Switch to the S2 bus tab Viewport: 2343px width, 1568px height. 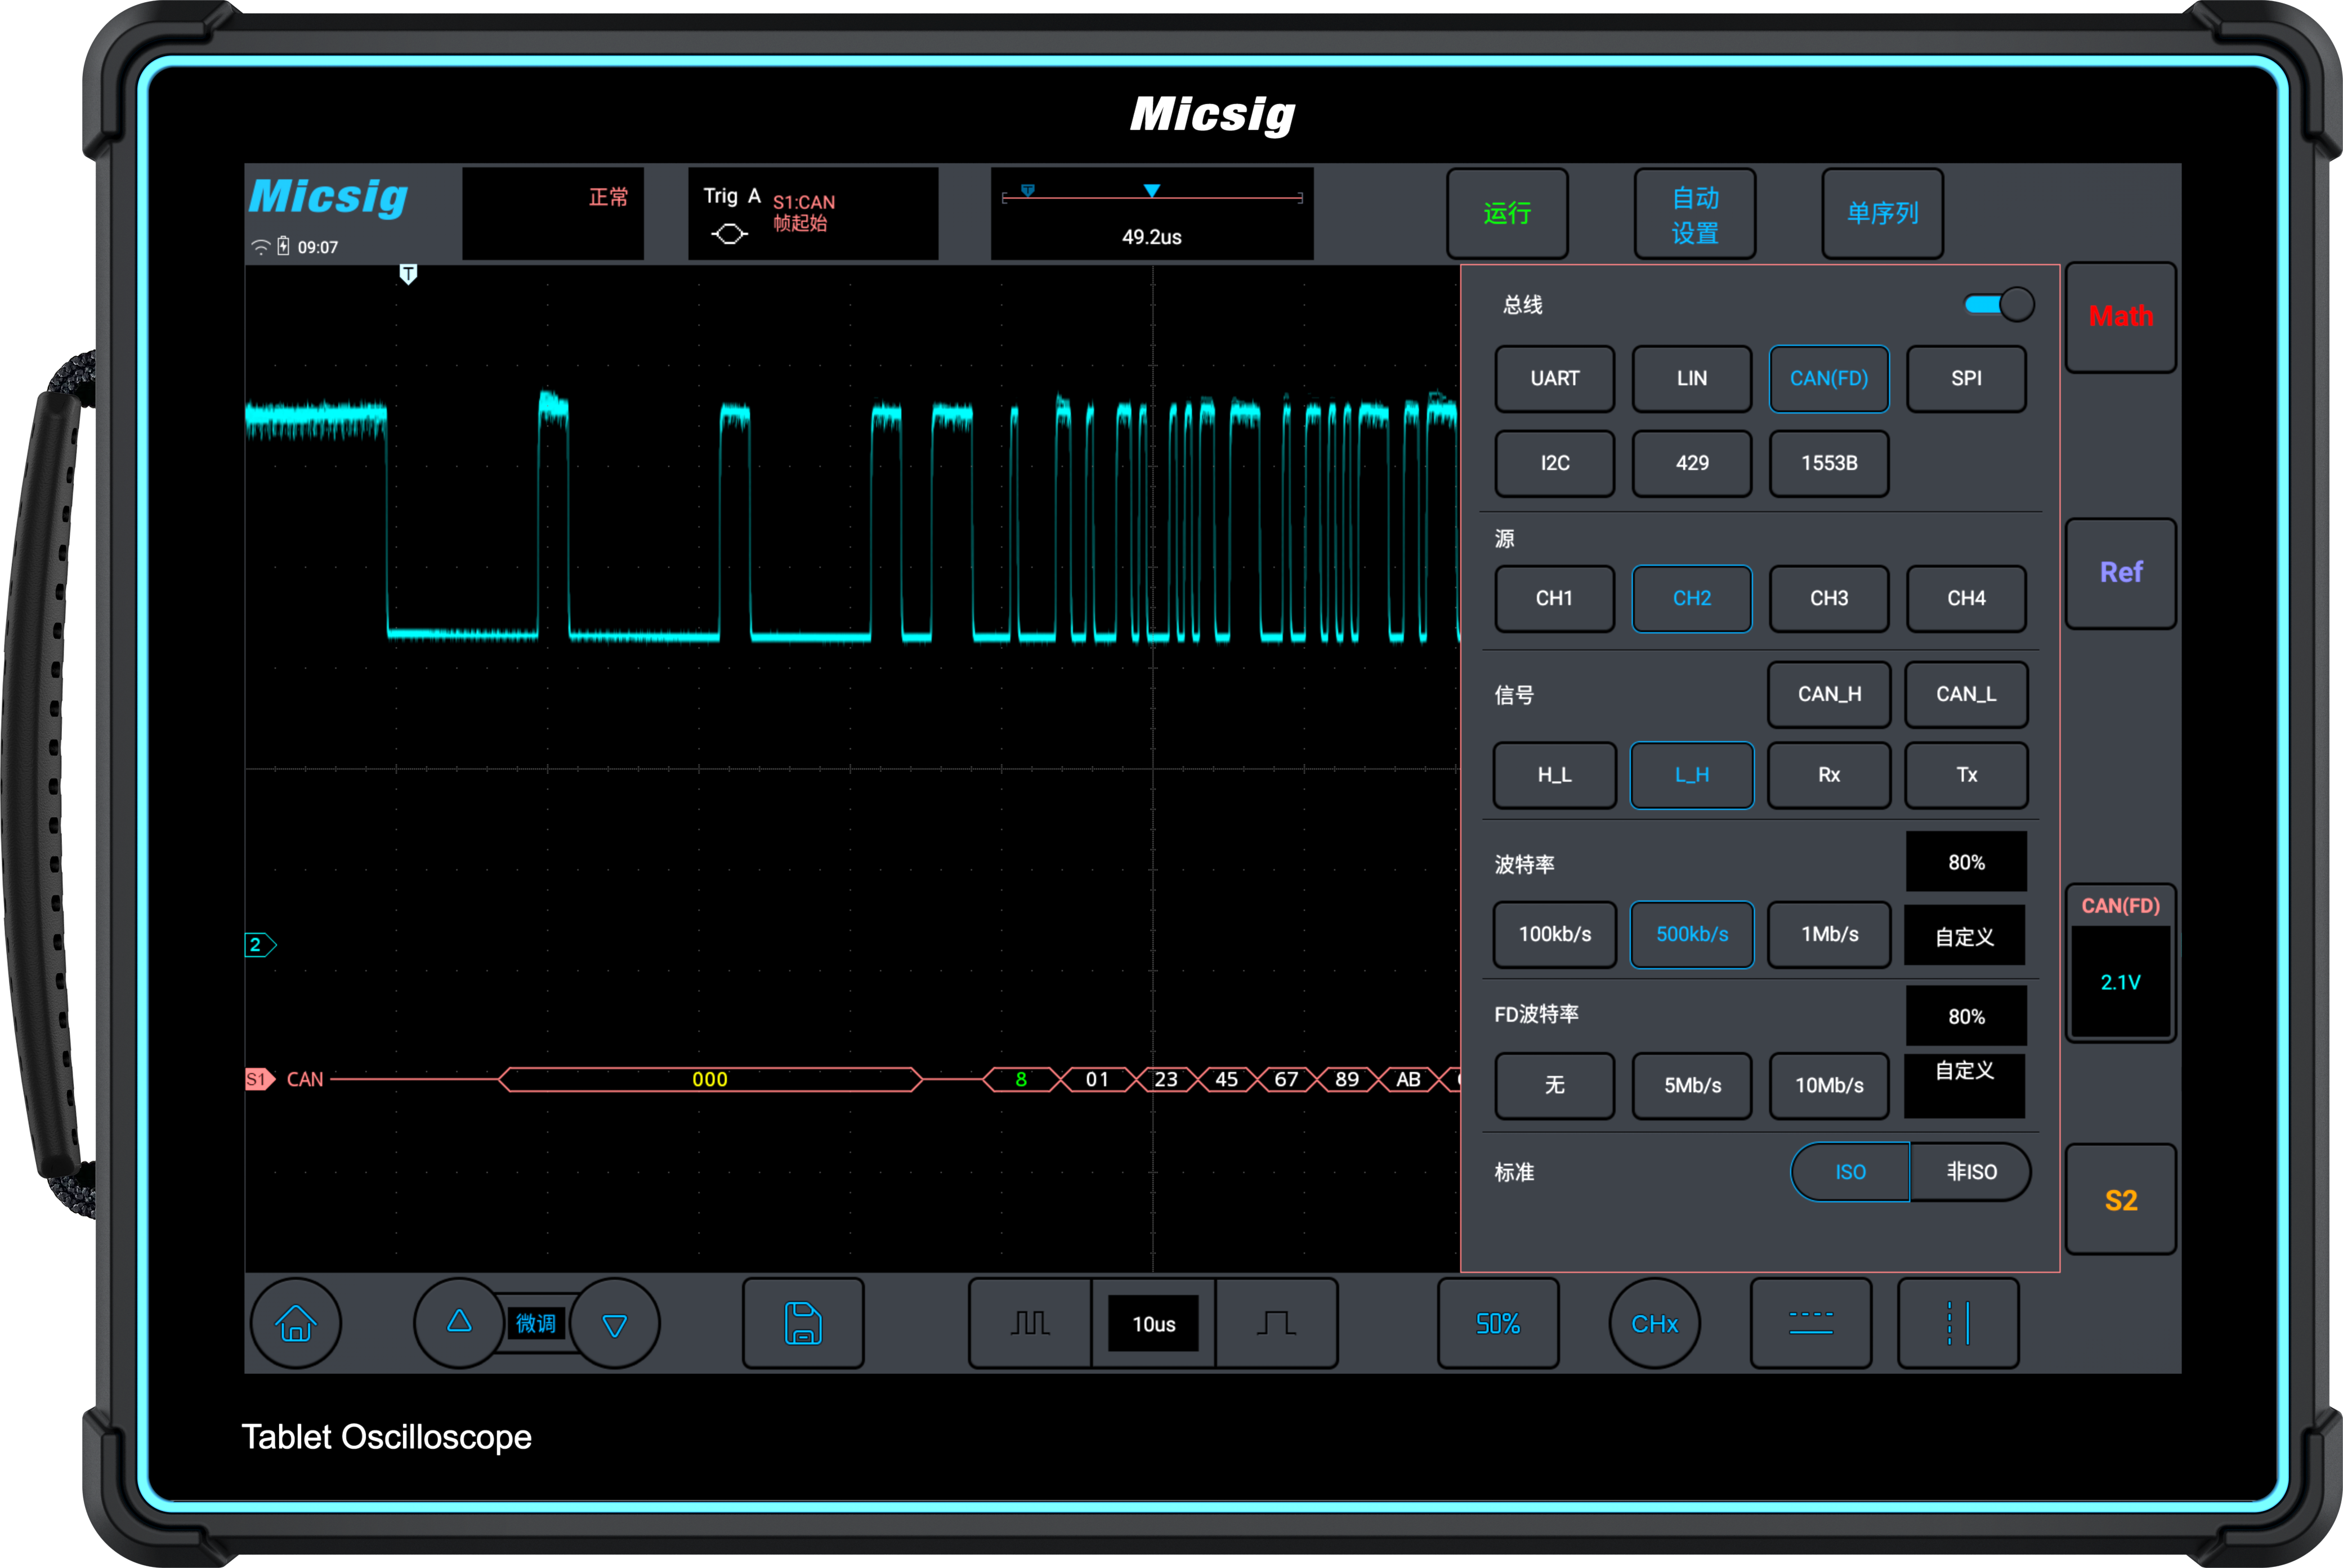tap(2120, 1200)
